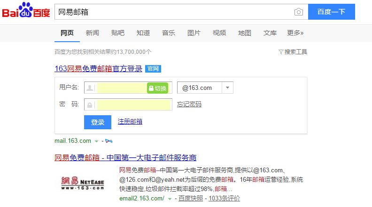372x207 pixels.
Task: Click the result count text 13,700,000个
Action: pyautogui.click(x=134, y=52)
